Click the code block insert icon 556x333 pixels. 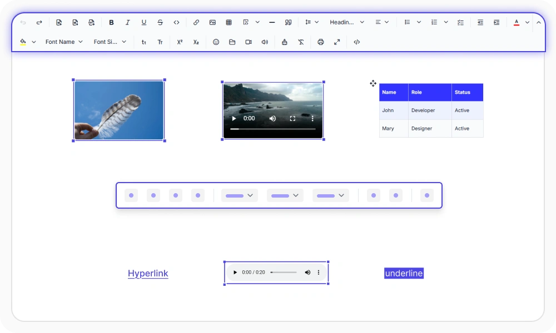[246, 22]
